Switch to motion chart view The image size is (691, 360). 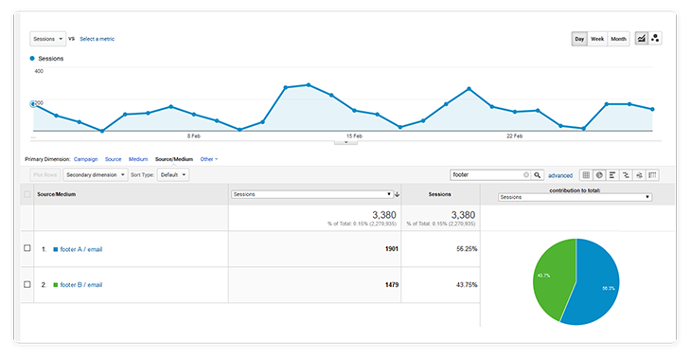pos(655,39)
